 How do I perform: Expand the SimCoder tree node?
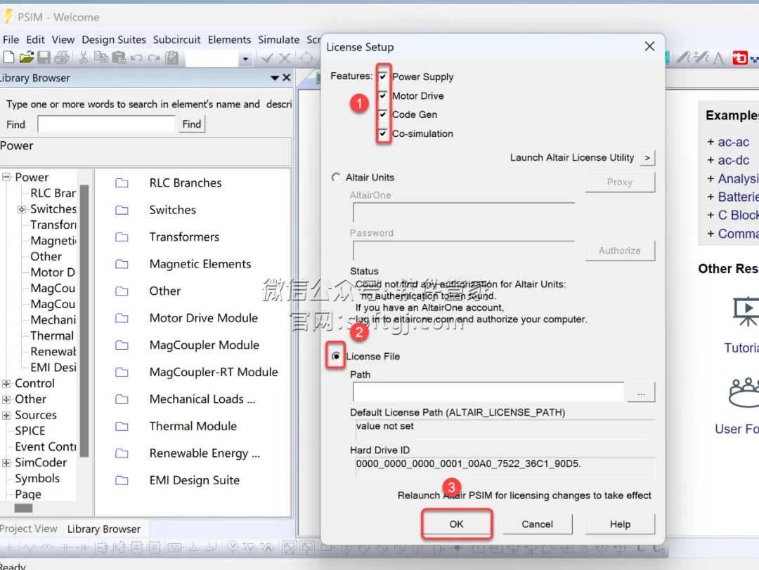click(x=6, y=463)
